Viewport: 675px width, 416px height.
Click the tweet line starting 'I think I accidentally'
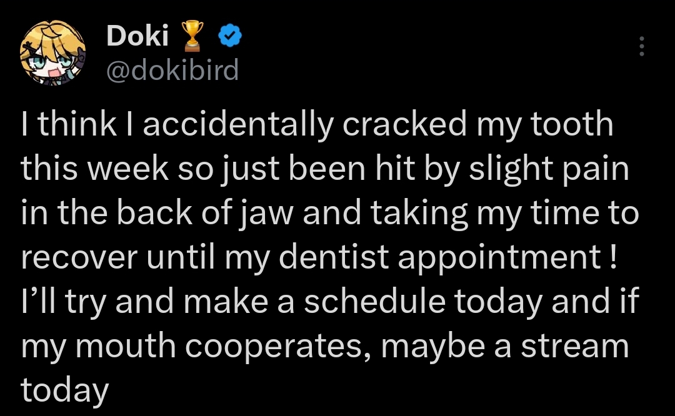coord(317,125)
